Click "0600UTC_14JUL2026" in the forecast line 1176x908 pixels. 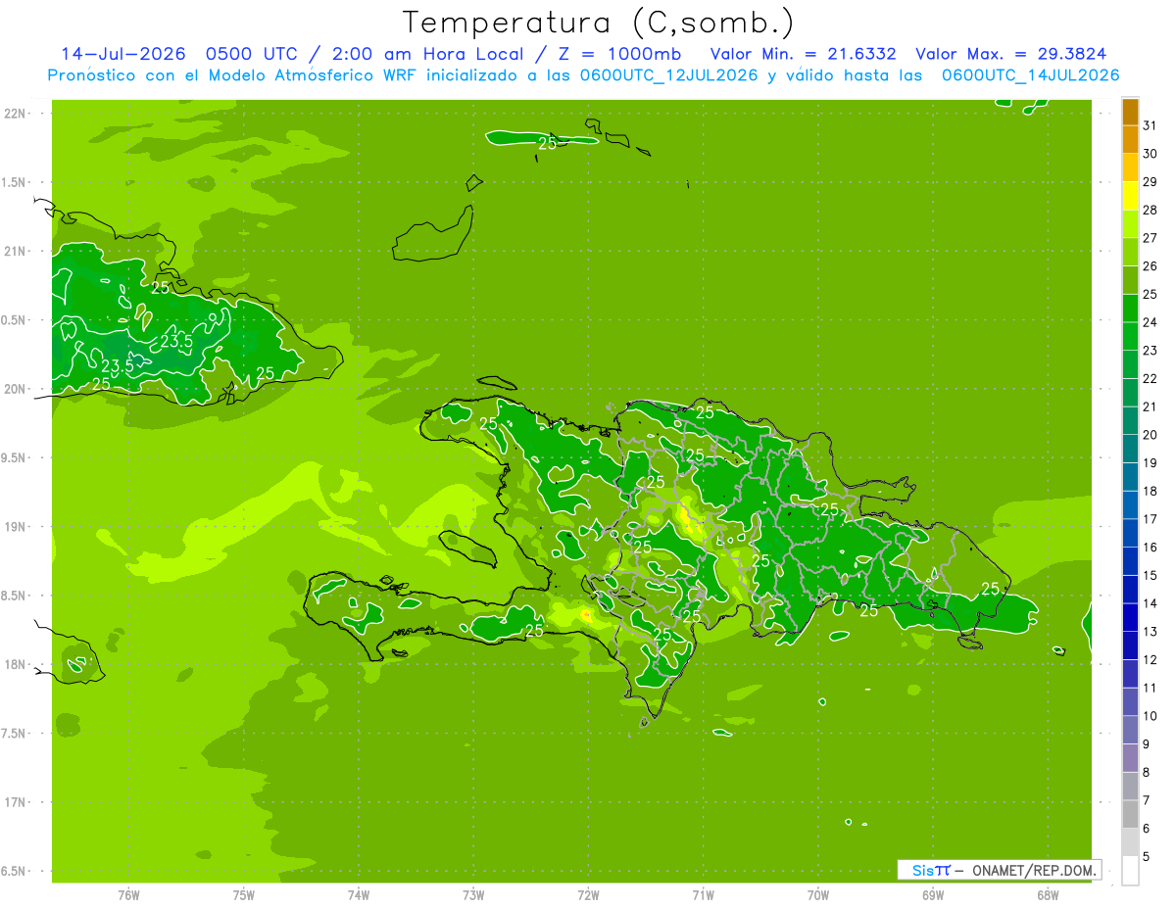point(1031,75)
